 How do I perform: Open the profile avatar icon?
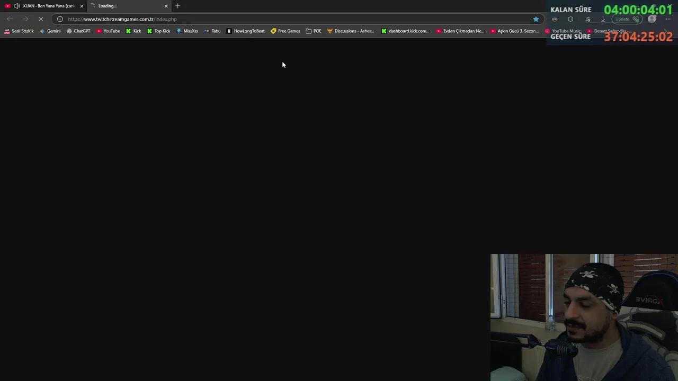click(x=652, y=19)
